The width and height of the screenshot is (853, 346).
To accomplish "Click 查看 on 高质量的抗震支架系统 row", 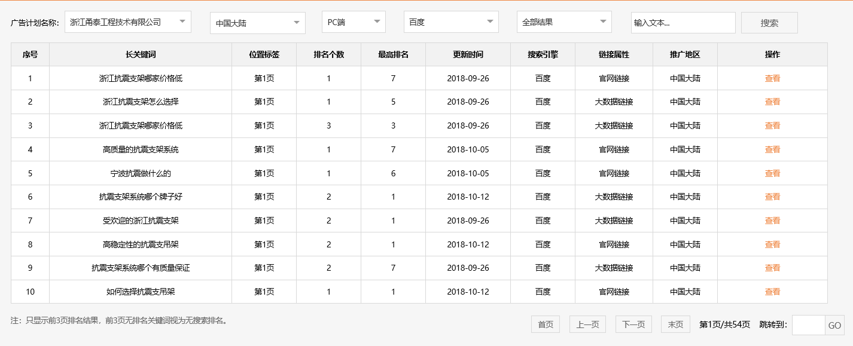I will [772, 149].
